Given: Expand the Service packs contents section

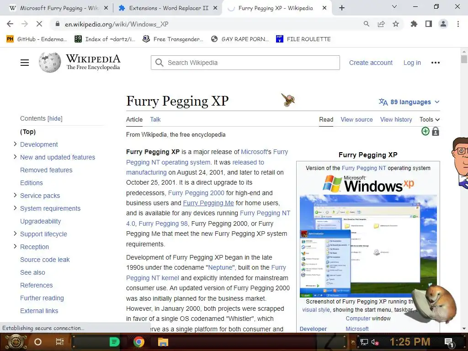Looking at the screenshot, I should coord(15,195).
